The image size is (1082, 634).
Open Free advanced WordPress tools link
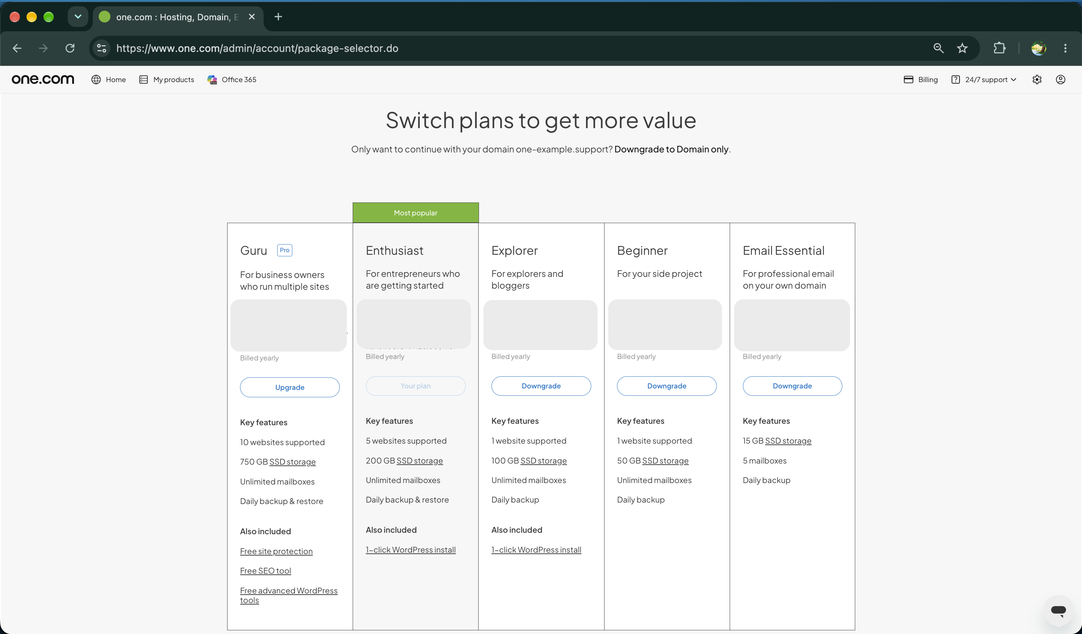point(289,595)
